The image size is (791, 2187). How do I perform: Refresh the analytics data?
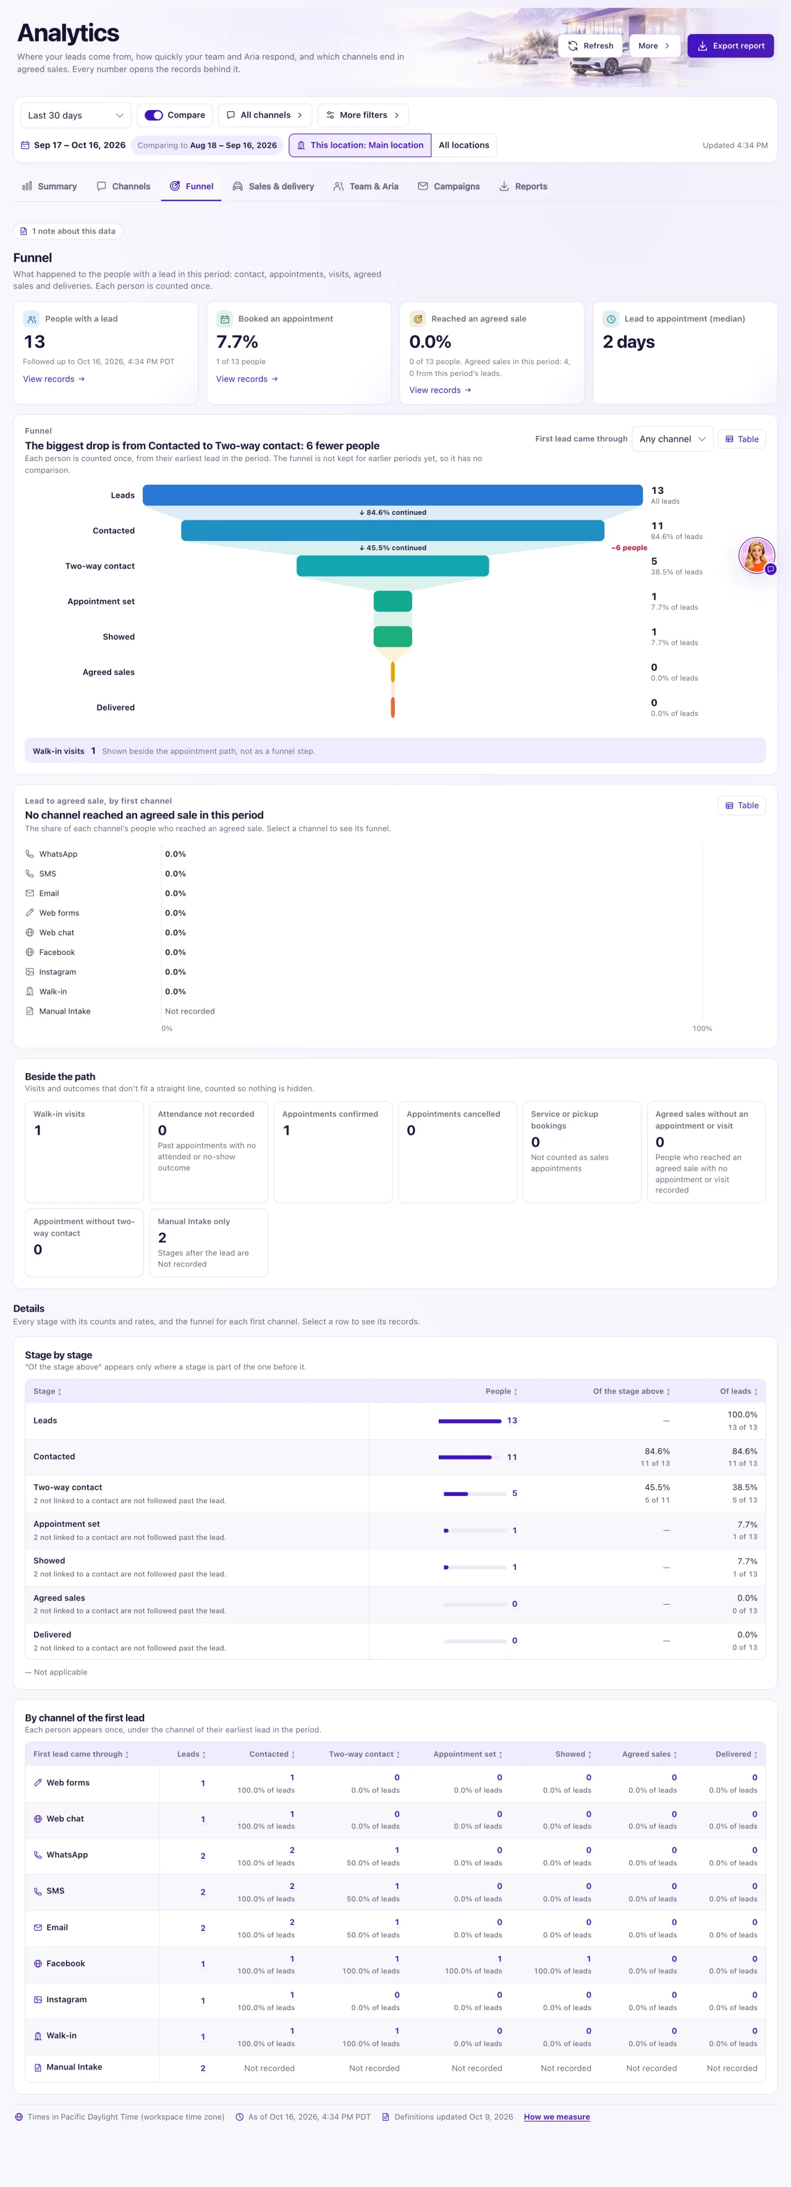point(591,46)
